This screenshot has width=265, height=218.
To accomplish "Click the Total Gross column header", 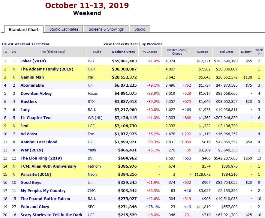I will (x=226, y=52).
